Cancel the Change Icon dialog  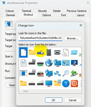[x=73, y=100]
